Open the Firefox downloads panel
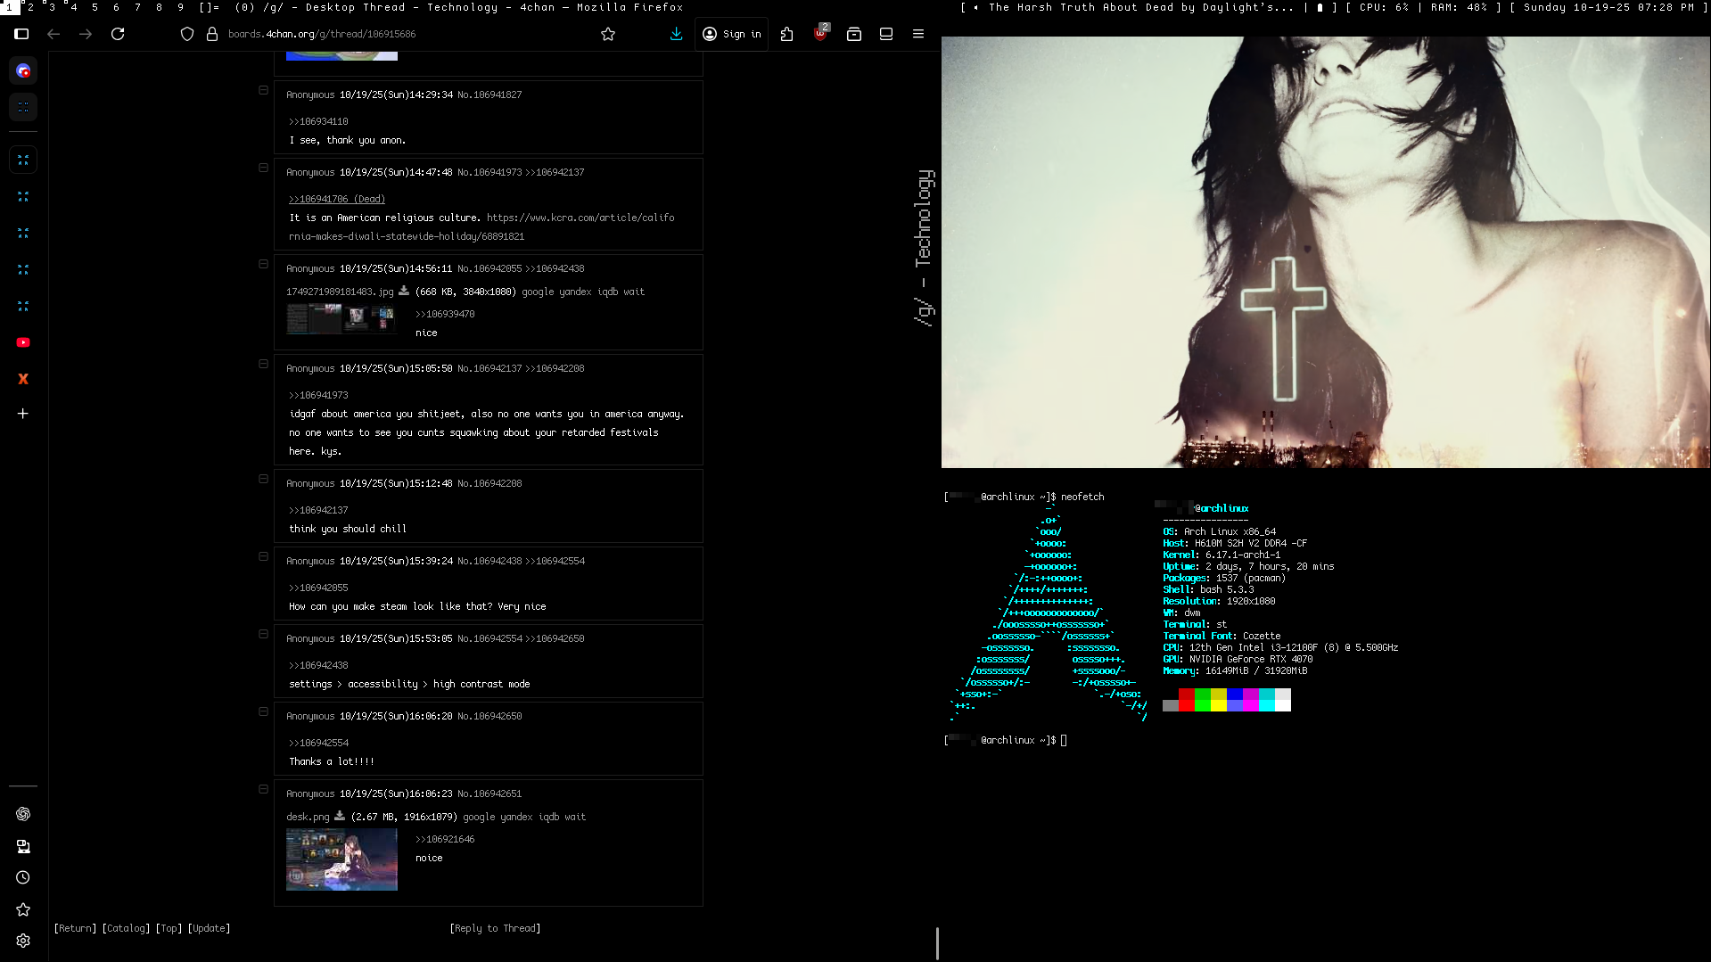Image resolution: width=1711 pixels, height=962 pixels. point(676,34)
